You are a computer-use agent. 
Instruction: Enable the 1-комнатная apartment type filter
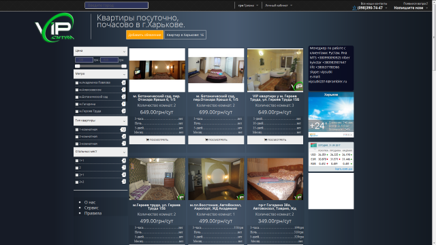[77, 130]
